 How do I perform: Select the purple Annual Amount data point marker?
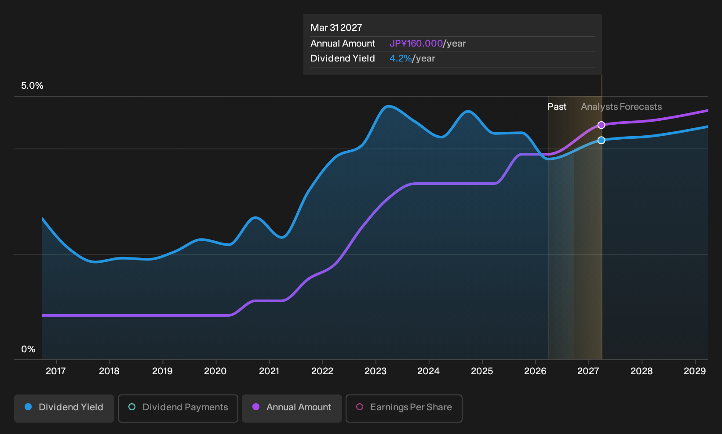pos(602,125)
